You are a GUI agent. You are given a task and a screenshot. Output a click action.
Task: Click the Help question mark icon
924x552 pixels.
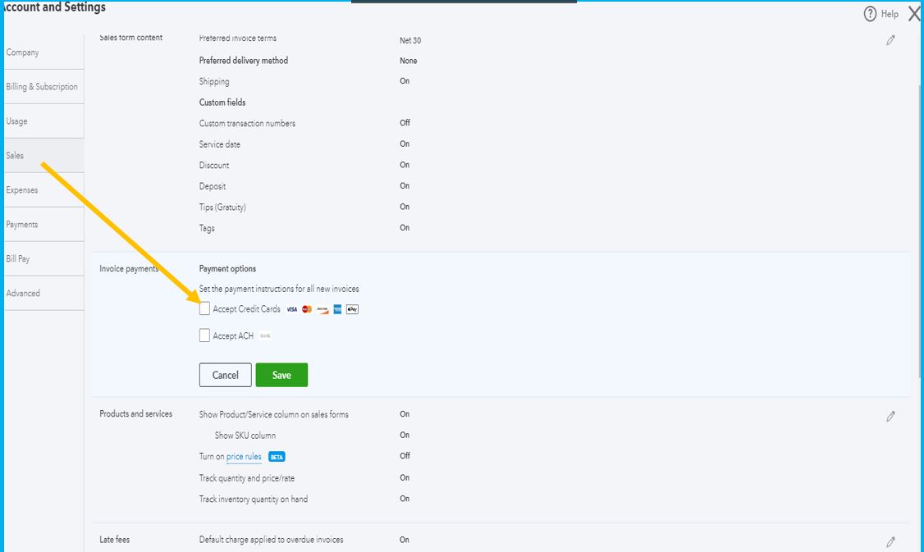[x=871, y=14]
